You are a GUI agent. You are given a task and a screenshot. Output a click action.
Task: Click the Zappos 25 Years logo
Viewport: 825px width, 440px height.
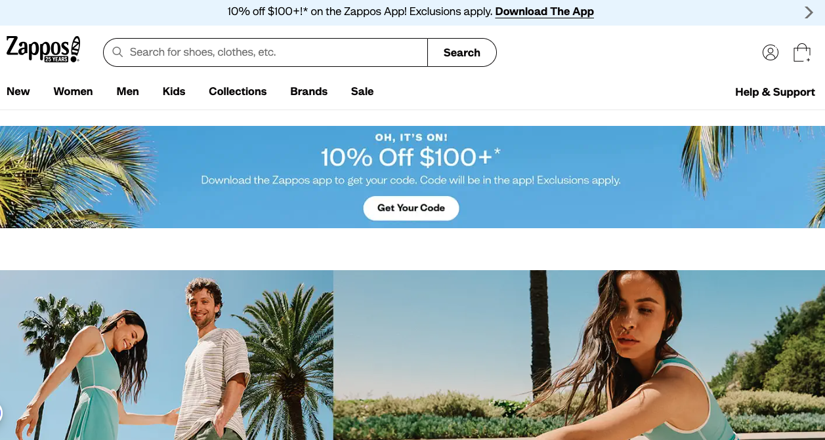[43, 49]
